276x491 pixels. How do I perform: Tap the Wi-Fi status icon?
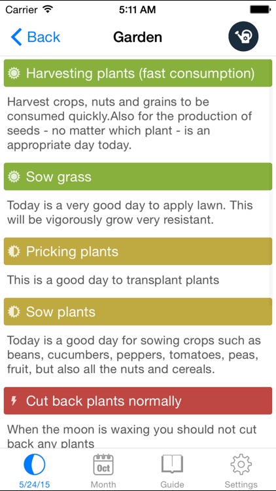48,9
